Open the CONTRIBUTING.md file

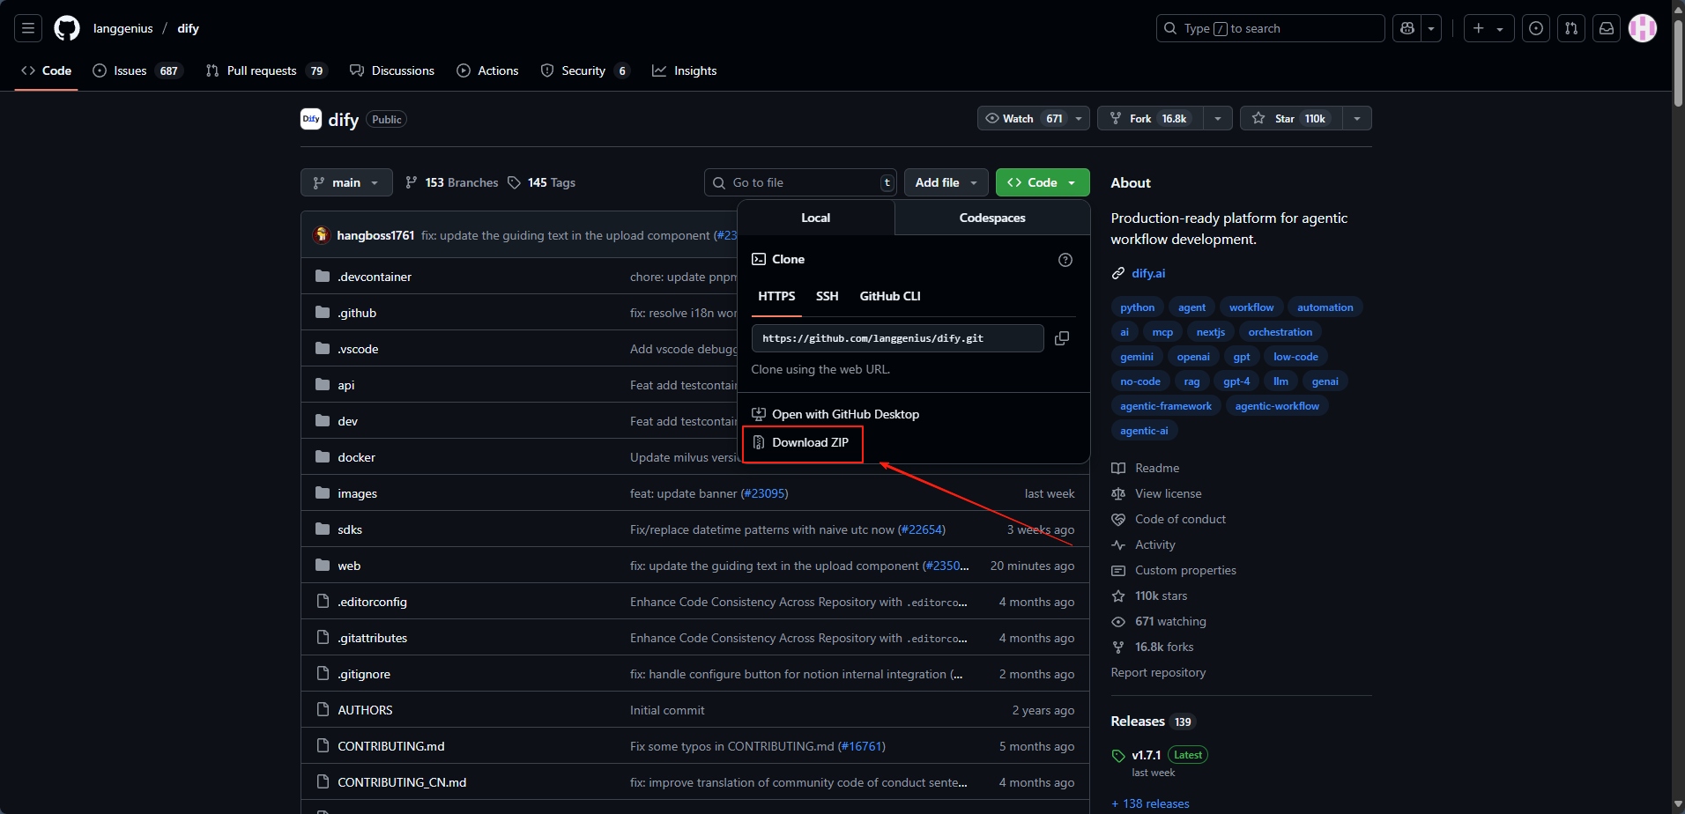(391, 746)
